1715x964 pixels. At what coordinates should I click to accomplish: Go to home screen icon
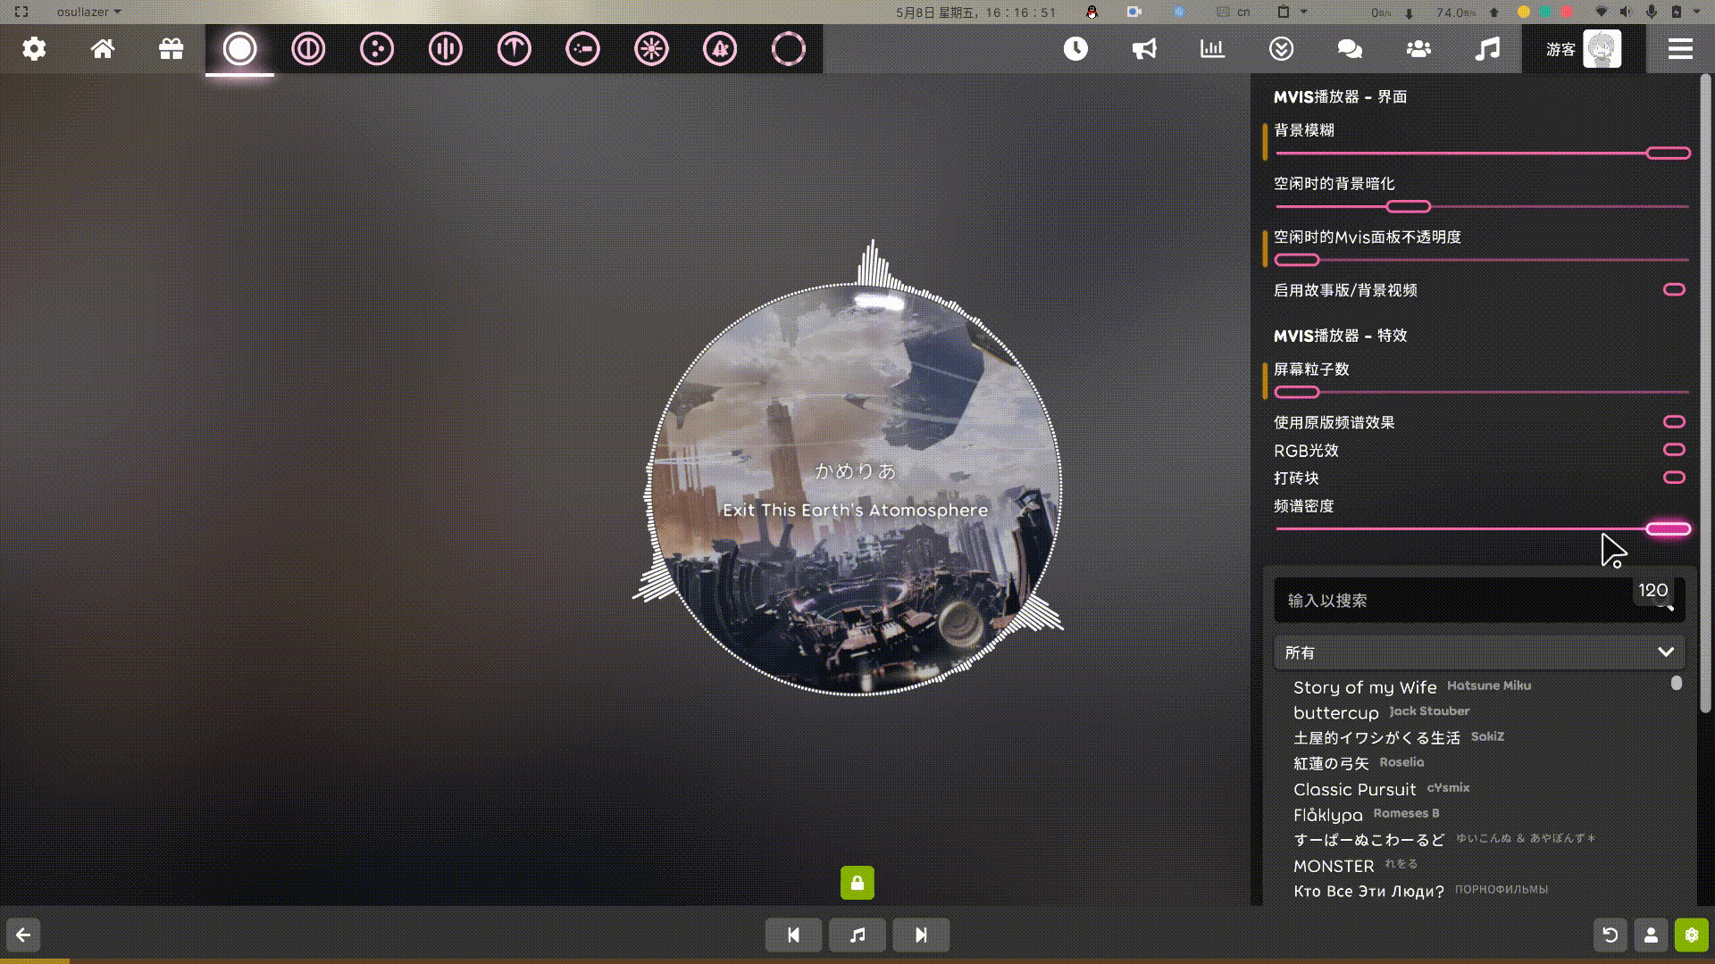tap(103, 48)
